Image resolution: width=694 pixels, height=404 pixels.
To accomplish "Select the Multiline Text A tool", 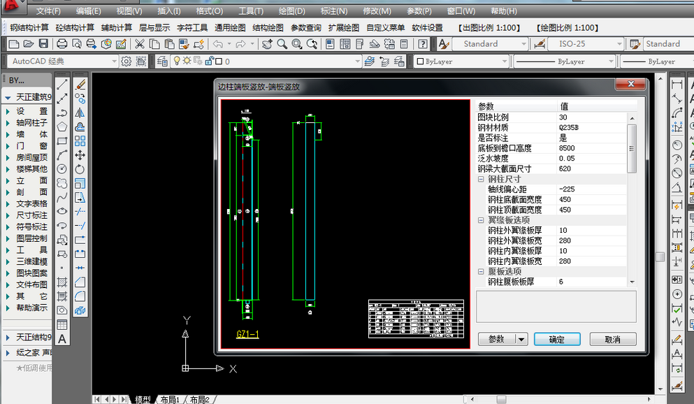I will click(62, 339).
